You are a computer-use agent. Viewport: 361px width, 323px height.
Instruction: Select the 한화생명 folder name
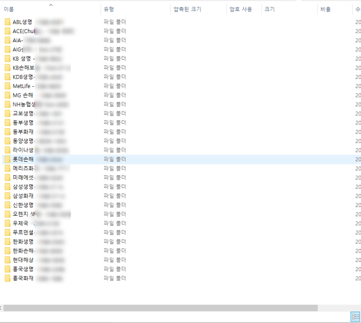point(23,242)
